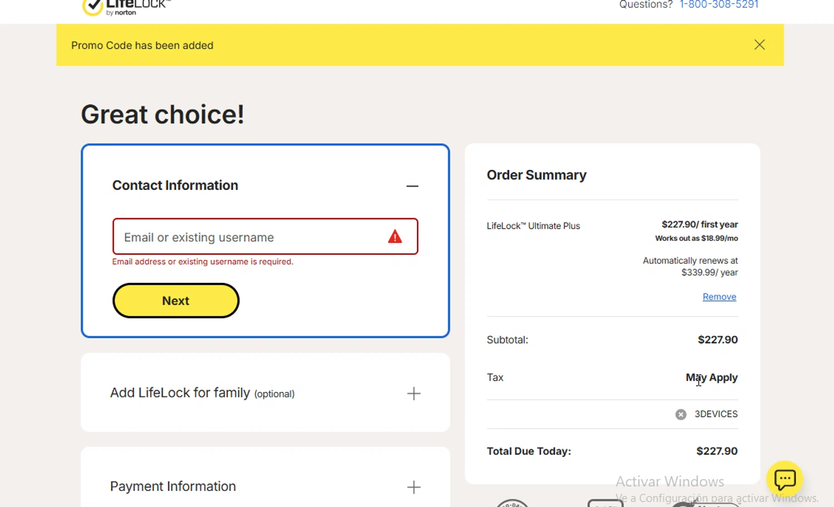The image size is (834, 507).
Task: Click the LifeLock by Norton logo
Action: (x=126, y=7)
